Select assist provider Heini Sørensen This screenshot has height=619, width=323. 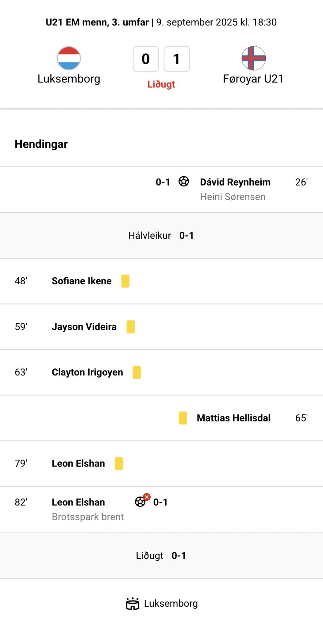tap(233, 197)
